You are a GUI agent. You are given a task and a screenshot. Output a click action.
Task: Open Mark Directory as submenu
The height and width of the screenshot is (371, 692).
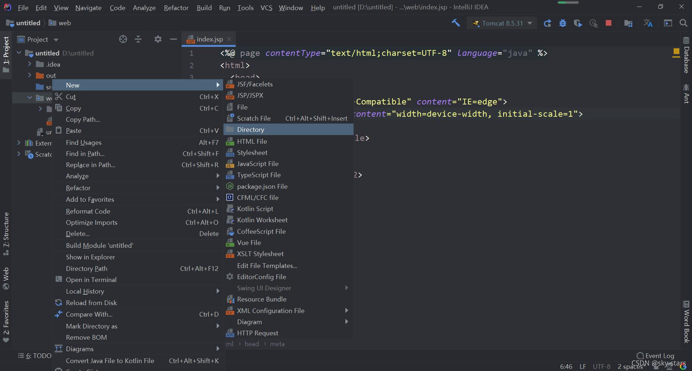pyautogui.click(x=137, y=326)
